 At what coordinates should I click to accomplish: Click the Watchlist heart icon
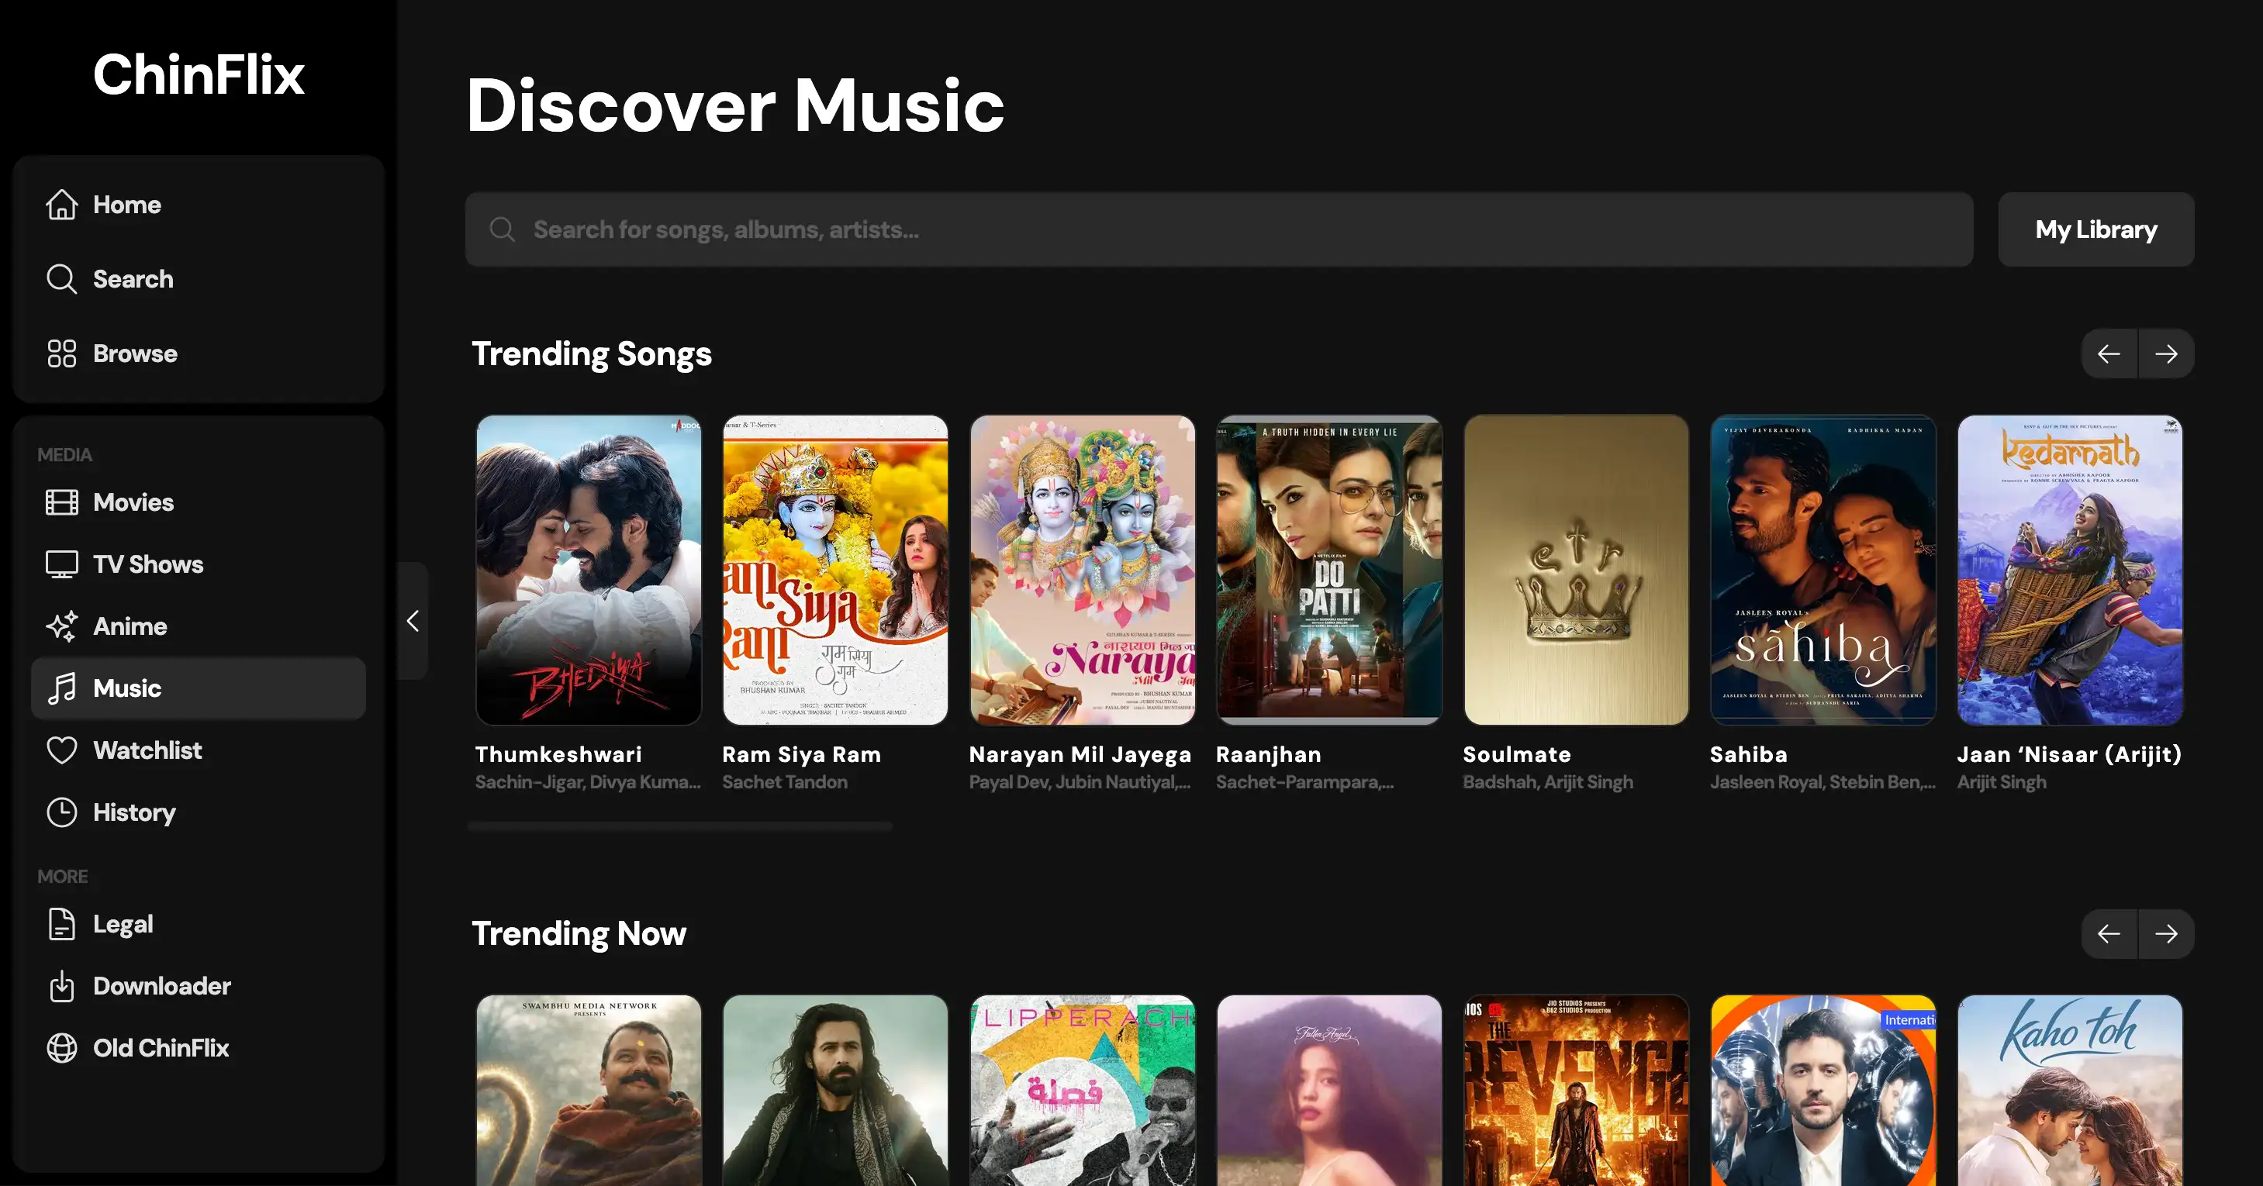61,750
